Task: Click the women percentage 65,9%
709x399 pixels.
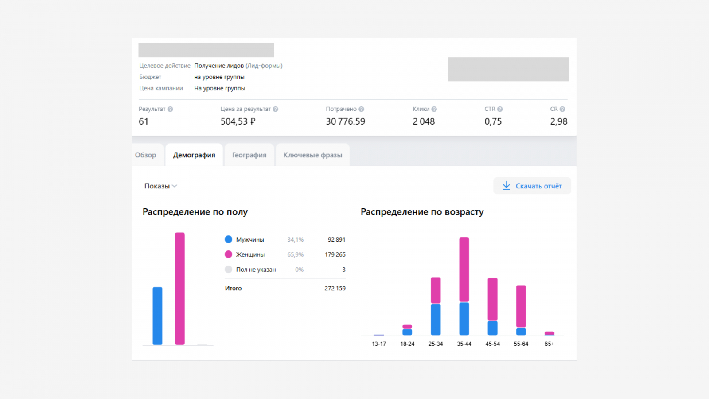Action: coord(296,254)
